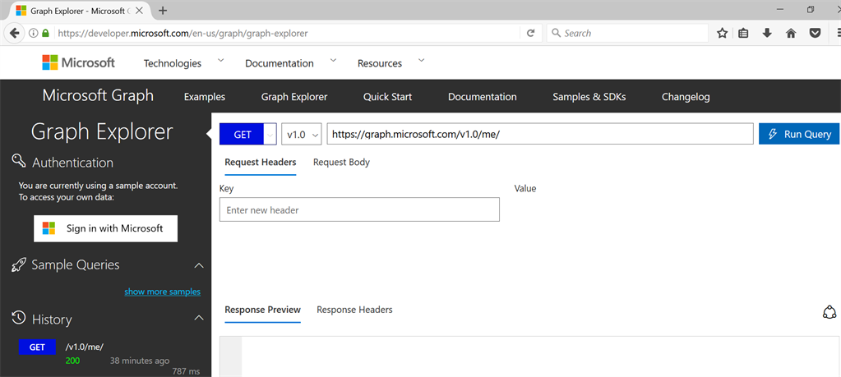Click the share query icon
This screenshot has width=841, height=377.
click(829, 312)
